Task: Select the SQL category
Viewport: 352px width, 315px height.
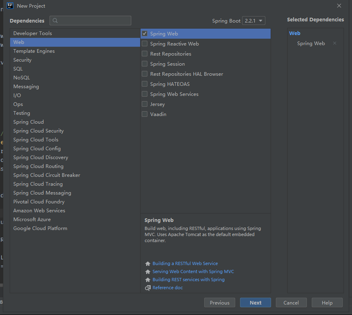Action: [x=75, y=69]
